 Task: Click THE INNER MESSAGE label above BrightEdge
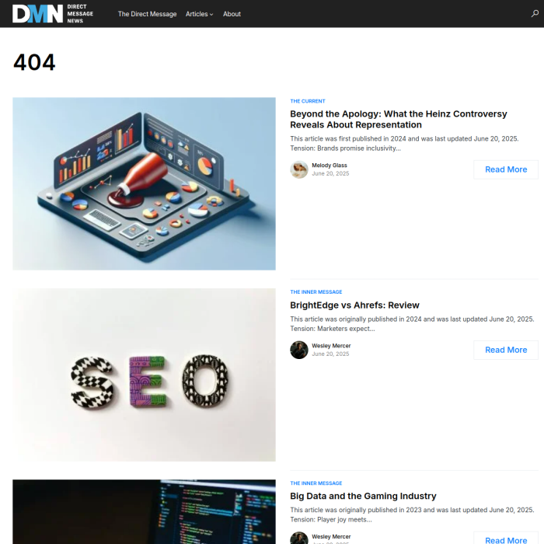[316, 292]
